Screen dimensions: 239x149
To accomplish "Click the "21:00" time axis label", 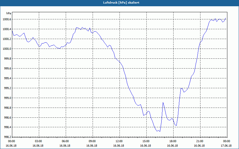I will tap(200, 141).
